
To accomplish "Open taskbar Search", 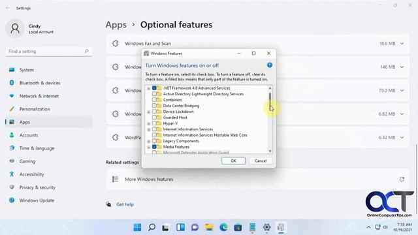I will [152, 227].
